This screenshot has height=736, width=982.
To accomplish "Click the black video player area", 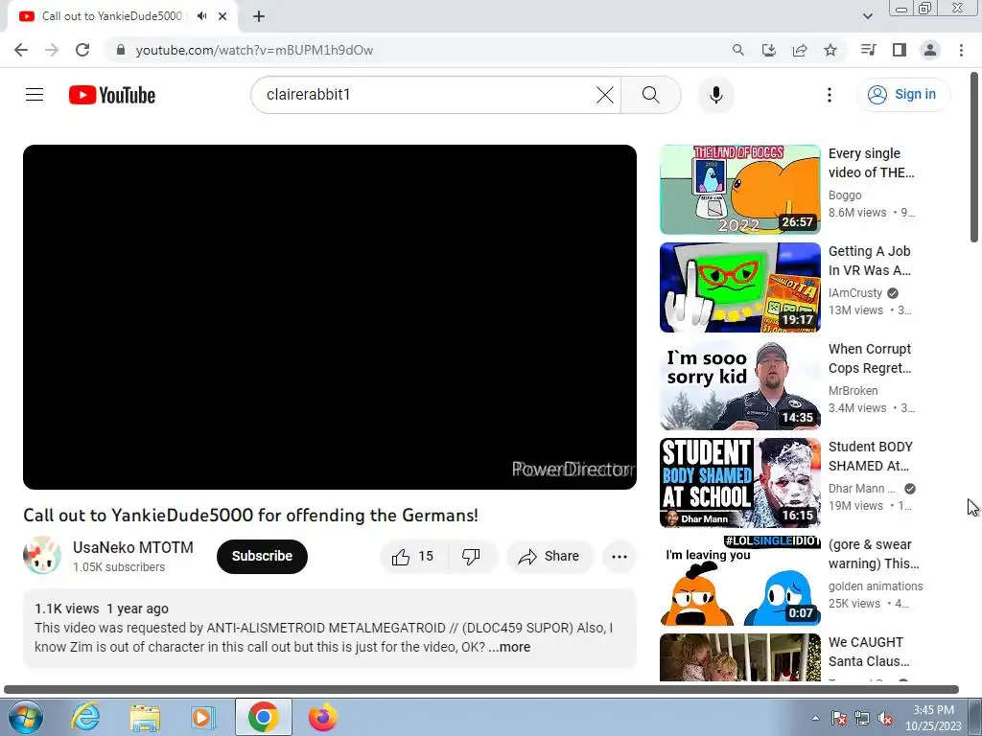I will [330, 316].
